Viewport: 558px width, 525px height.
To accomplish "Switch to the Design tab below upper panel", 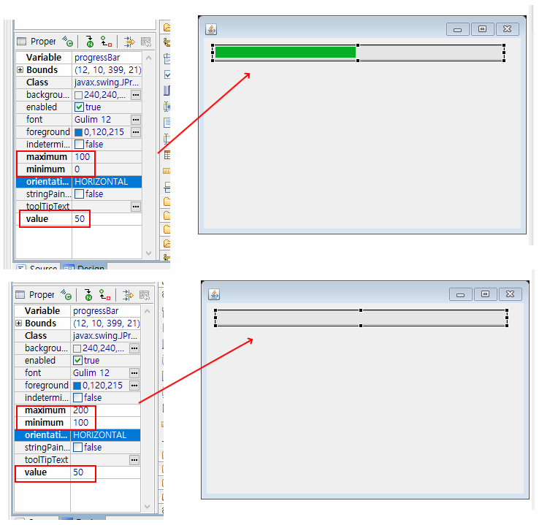I will pyautogui.click(x=84, y=267).
